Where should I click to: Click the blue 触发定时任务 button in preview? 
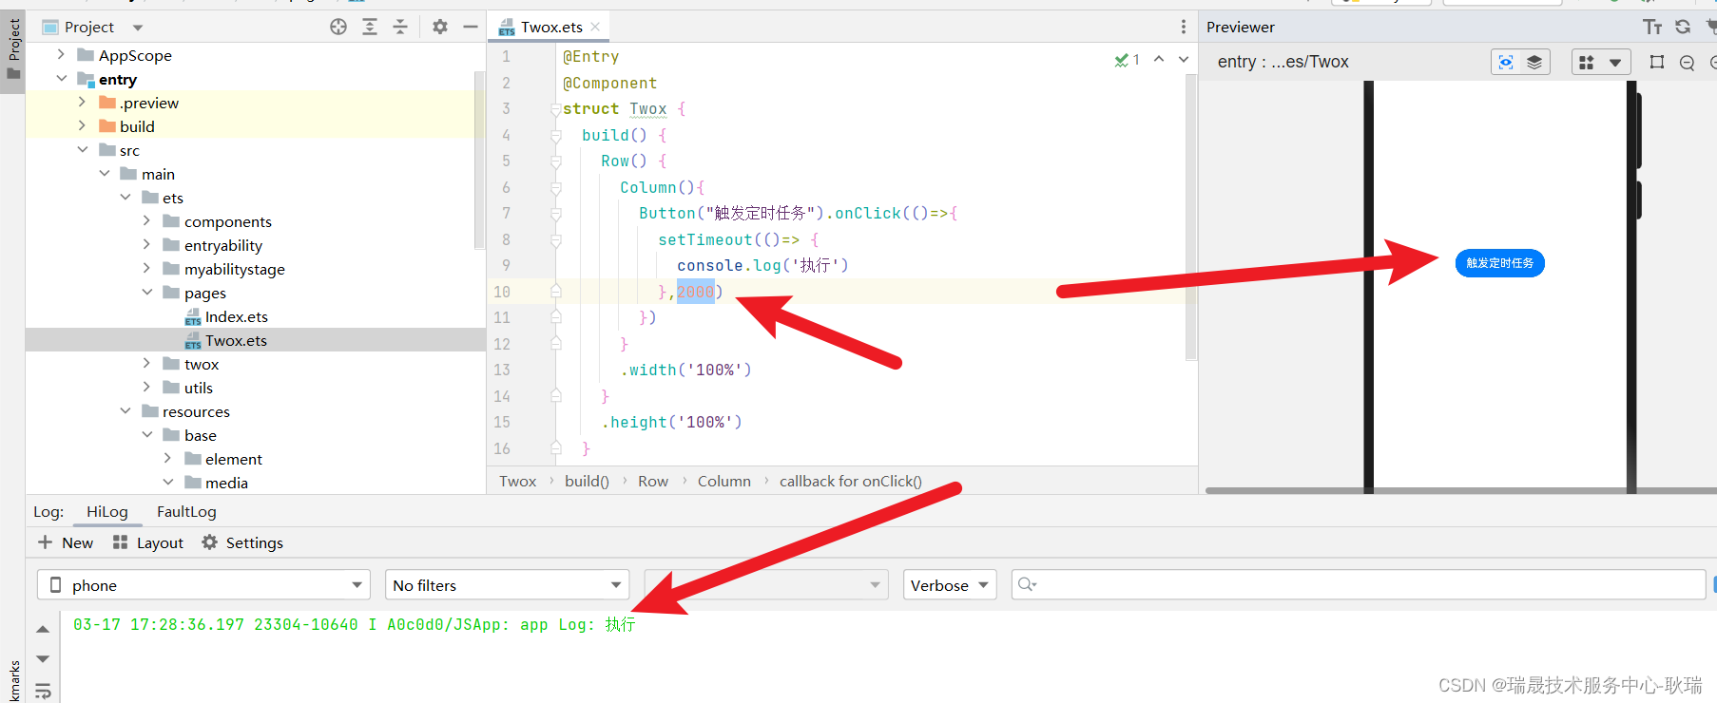1499,263
